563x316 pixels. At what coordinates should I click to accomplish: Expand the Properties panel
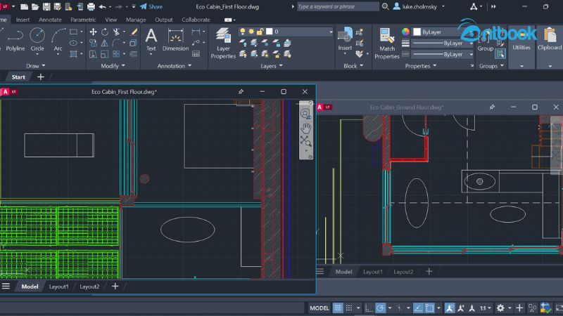tap(420, 66)
